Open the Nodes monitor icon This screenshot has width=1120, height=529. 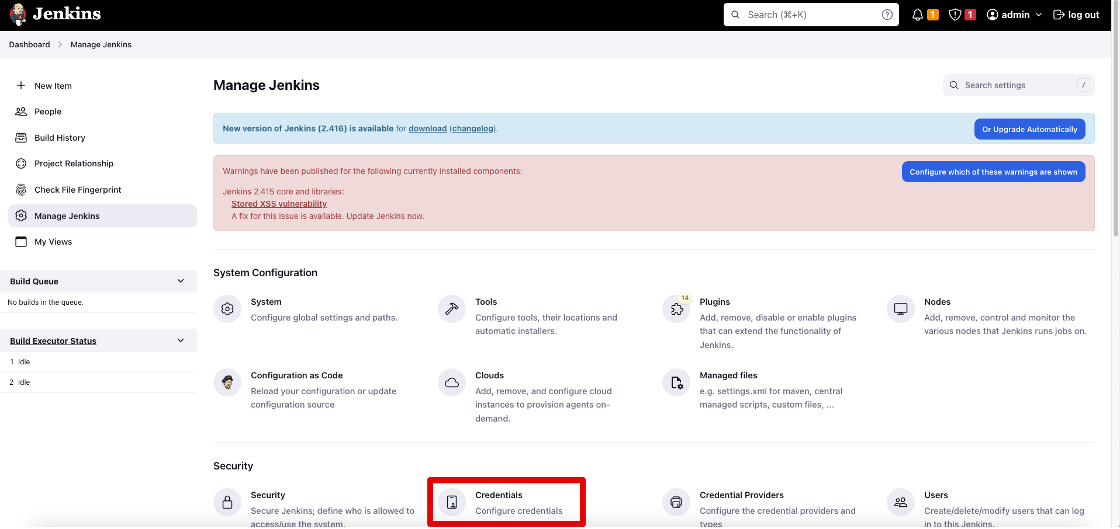pyautogui.click(x=901, y=309)
